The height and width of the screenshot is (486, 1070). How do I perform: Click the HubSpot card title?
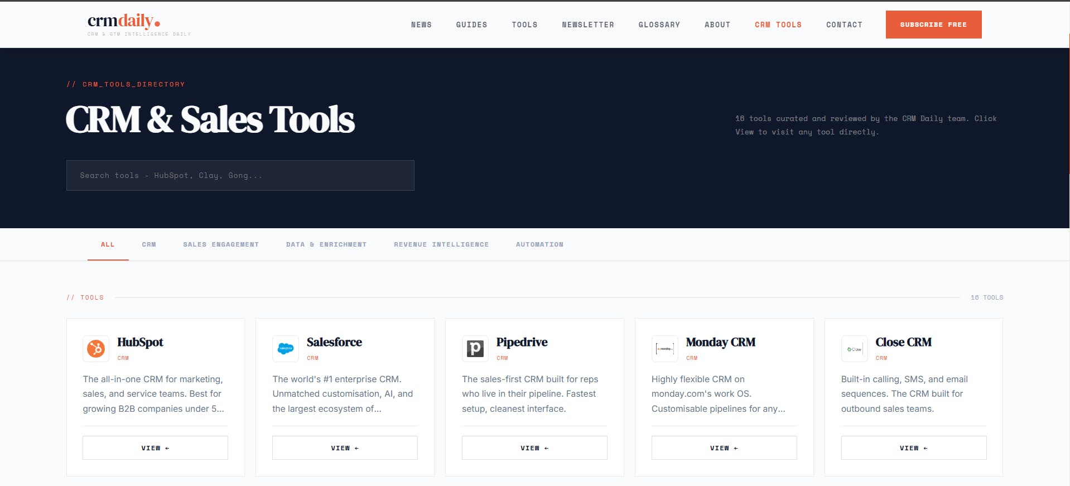click(x=140, y=342)
